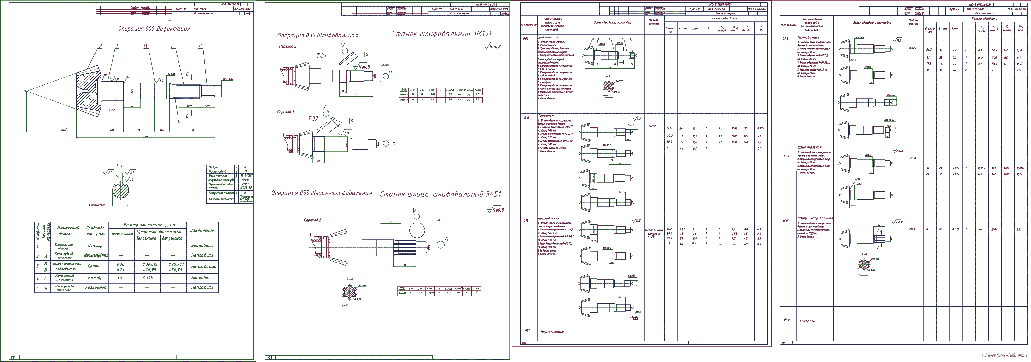1031x362 pixels.
Task: Click the 'Модель станка' column header on third sheet
Action: click(x=654, y=22)
